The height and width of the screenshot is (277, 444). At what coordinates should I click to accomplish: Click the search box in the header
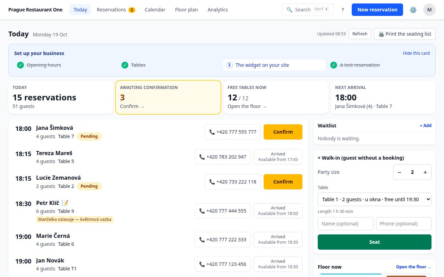click(x=308, y=10)
